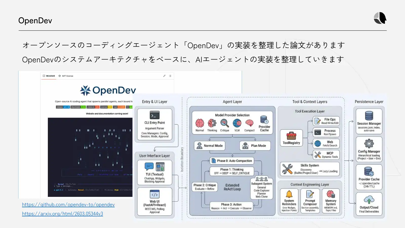The image size is (405, 228).
Task: Click the Memory System brain icon
Action: tap(331, 194)
